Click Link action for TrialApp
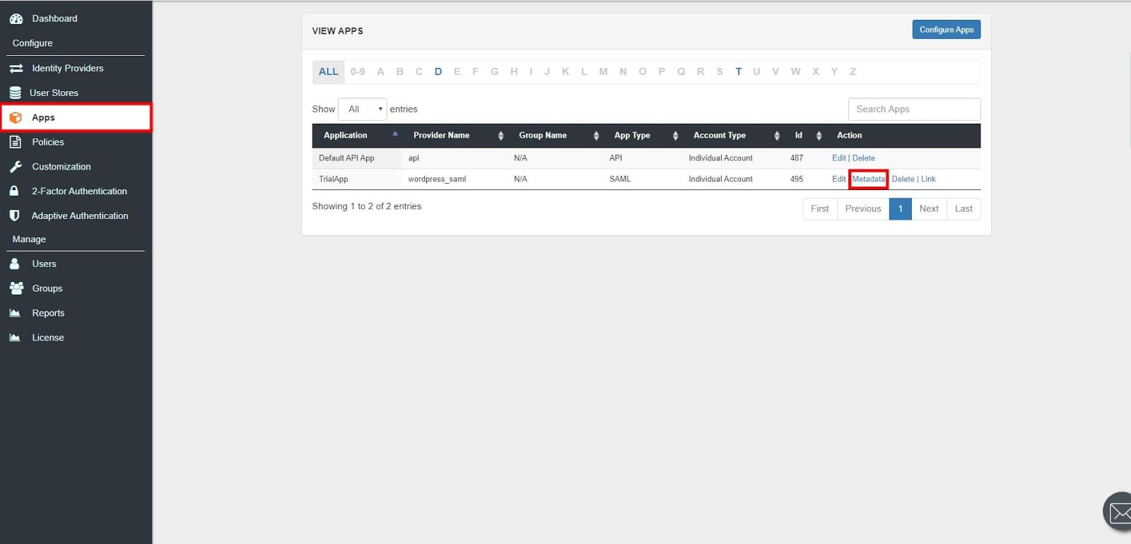Screen dimensions: 1131x544 (928, 179)
